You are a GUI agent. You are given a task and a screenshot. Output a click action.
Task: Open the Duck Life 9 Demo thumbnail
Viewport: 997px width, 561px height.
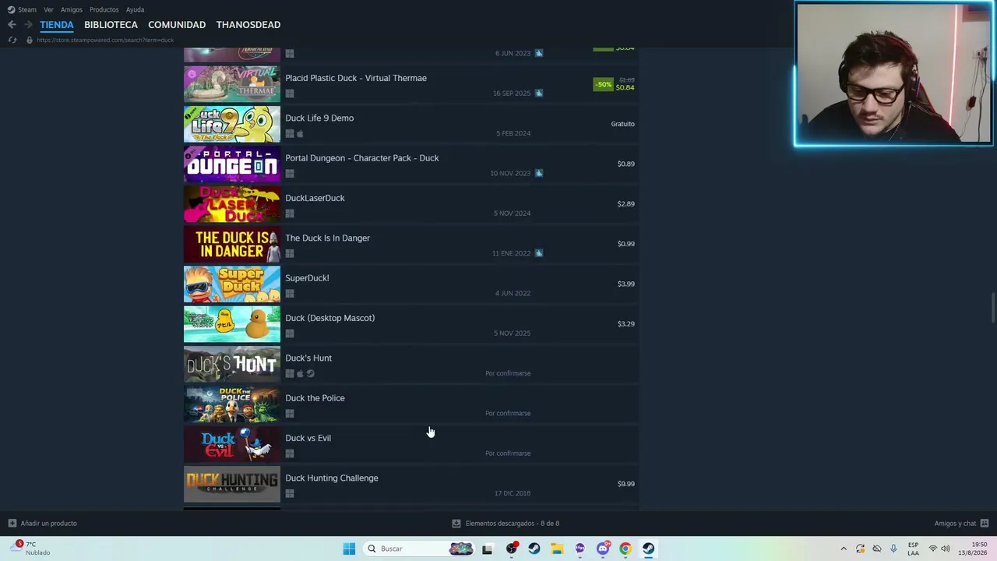(x=232, y=124)
